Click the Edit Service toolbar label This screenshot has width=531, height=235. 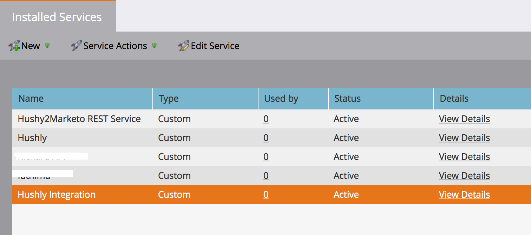tap(215, 46)
